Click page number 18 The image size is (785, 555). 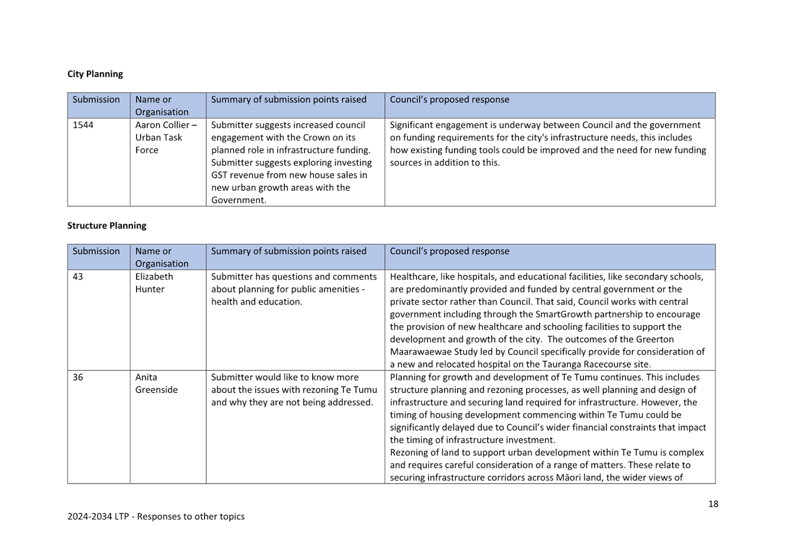(713, 504)
